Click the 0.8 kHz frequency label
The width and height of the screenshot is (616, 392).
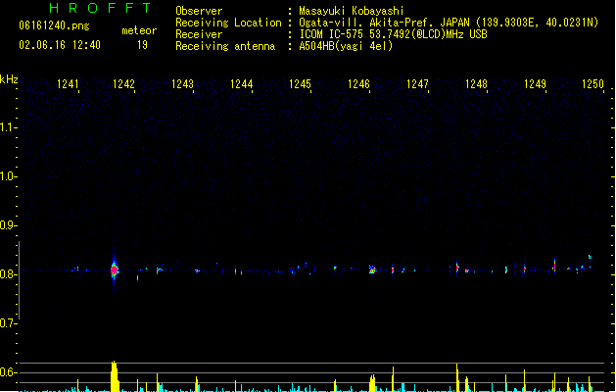coord(8,274)
